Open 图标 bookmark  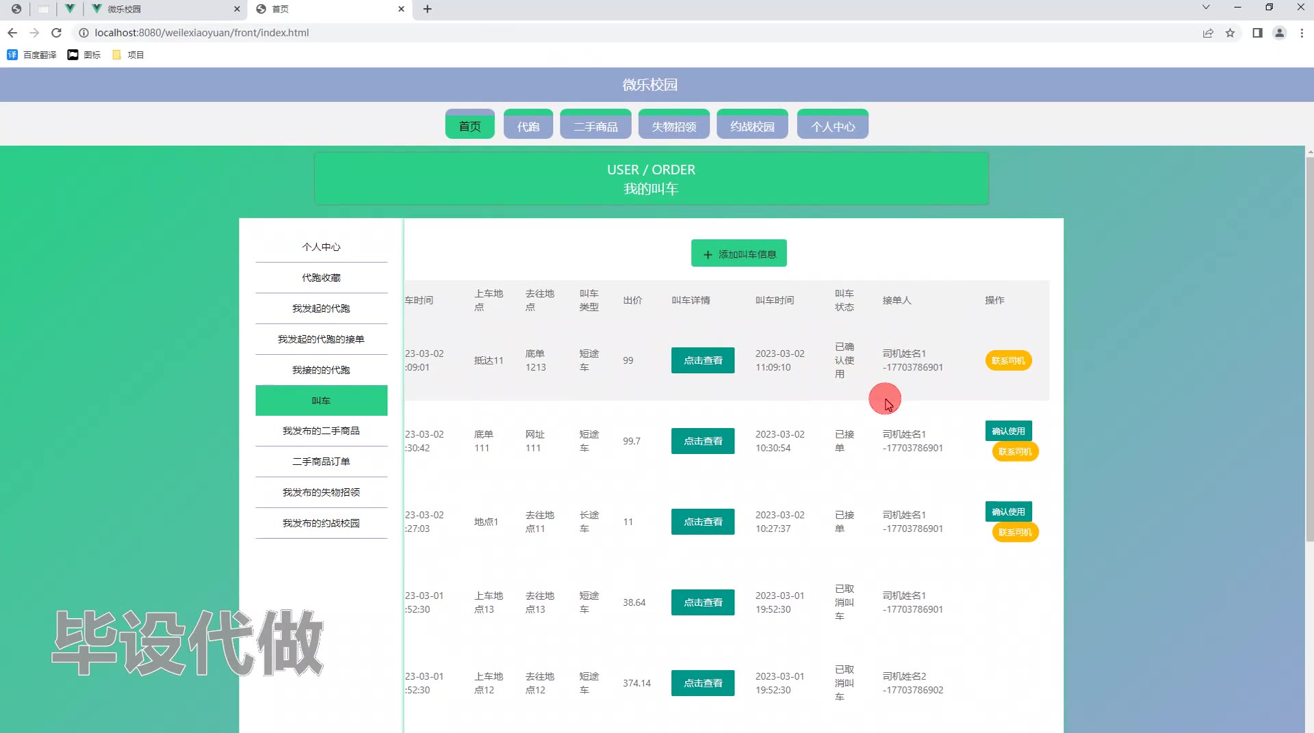tap(83, 55)
